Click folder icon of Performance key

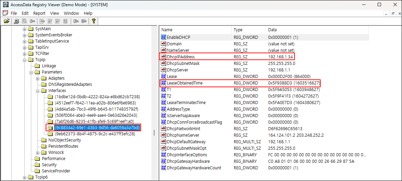click(37, 158)
